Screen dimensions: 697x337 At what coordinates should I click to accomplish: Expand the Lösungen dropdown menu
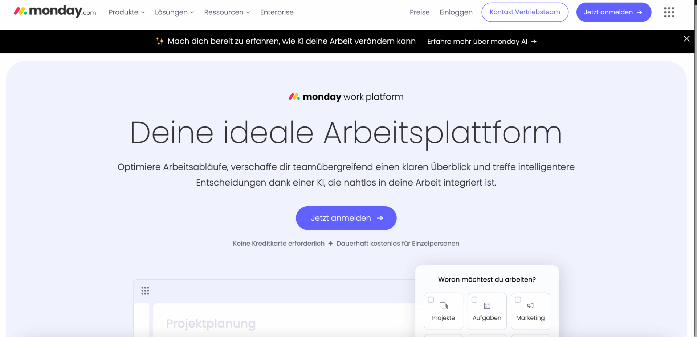175,12
